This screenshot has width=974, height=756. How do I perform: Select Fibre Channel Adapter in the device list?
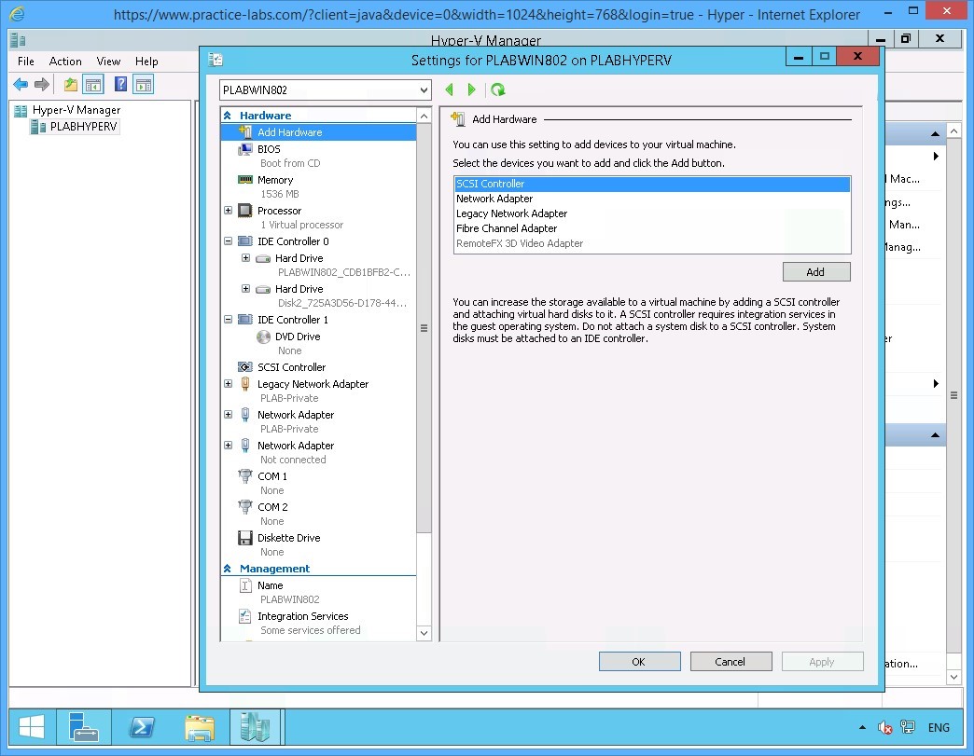coord(507,228)
